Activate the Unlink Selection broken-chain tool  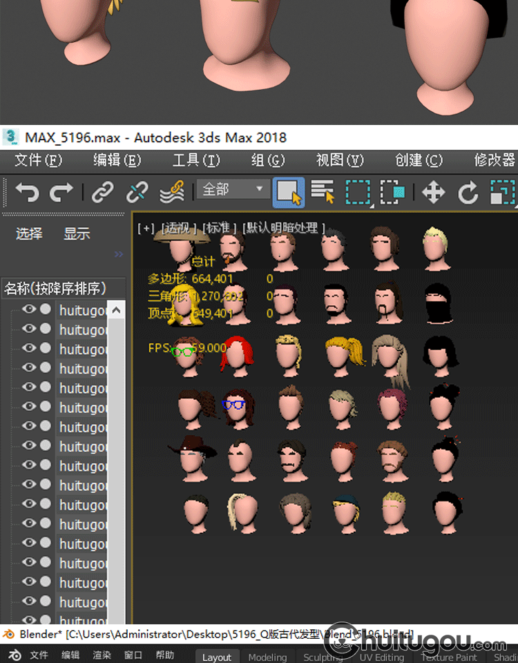click(x=137, y=193)
